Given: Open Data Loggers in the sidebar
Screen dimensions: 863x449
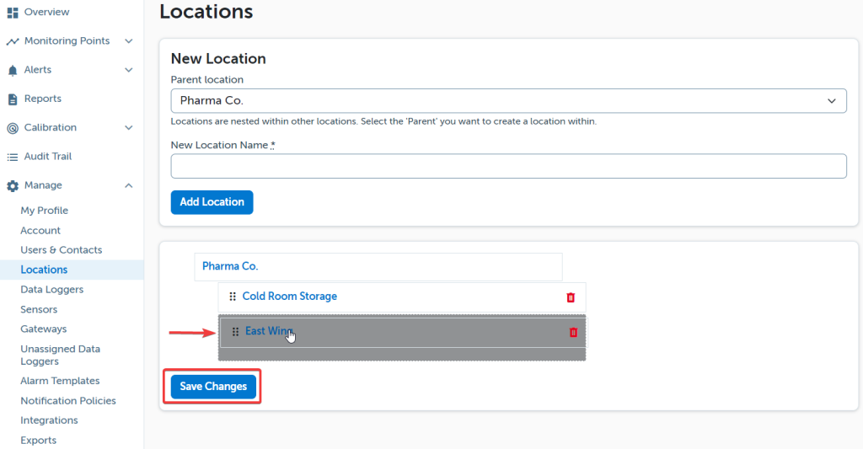Looking at the screenshot, I should pyautogui.click(x=51, y=290).
